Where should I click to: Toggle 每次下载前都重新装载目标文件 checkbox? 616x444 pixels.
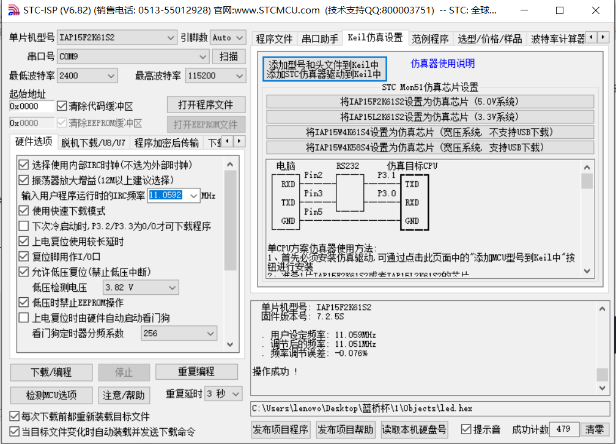click(15, 416)
